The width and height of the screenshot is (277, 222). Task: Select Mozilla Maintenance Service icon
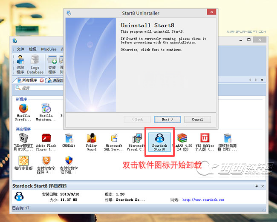click(x=46, y=112)
